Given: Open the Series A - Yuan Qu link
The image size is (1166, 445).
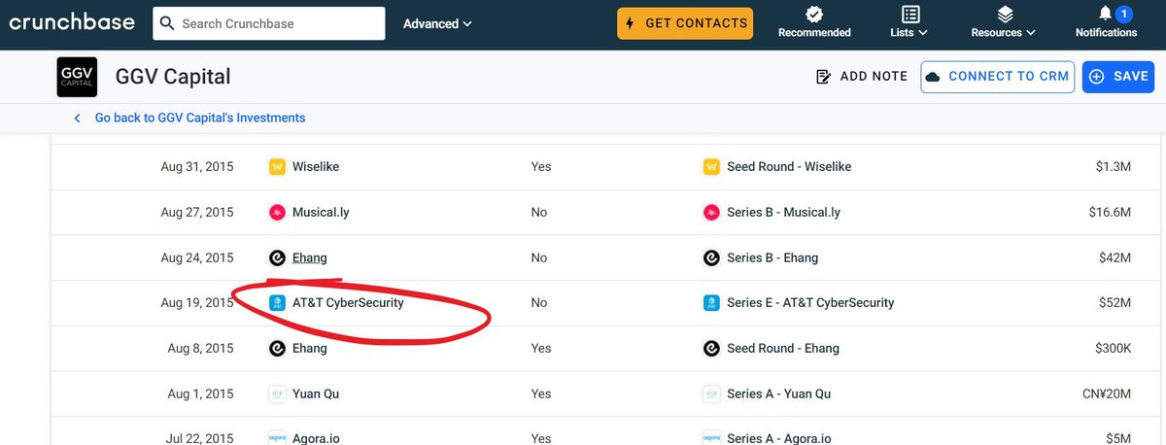Looking at the screenshot, I should (x=778, y=394).
